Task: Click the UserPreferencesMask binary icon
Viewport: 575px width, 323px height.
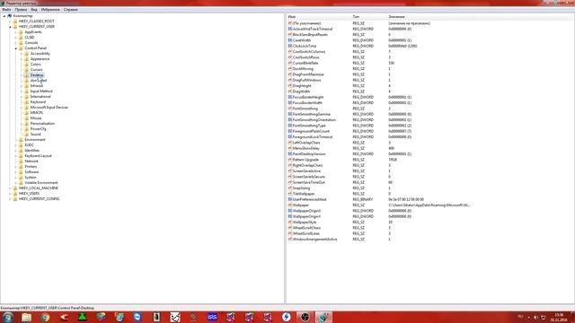Action: (289, 199)
